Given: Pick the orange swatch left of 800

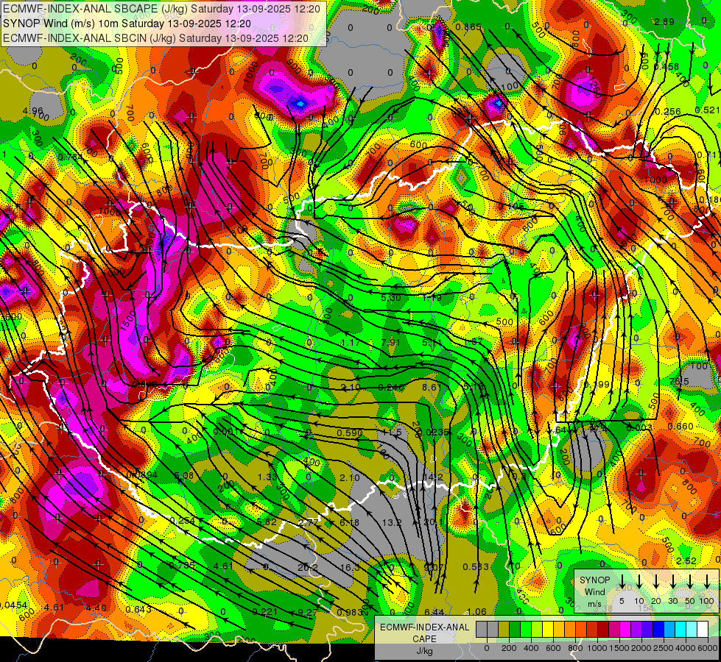Looking at the screenshot, I should coord(570,630).
